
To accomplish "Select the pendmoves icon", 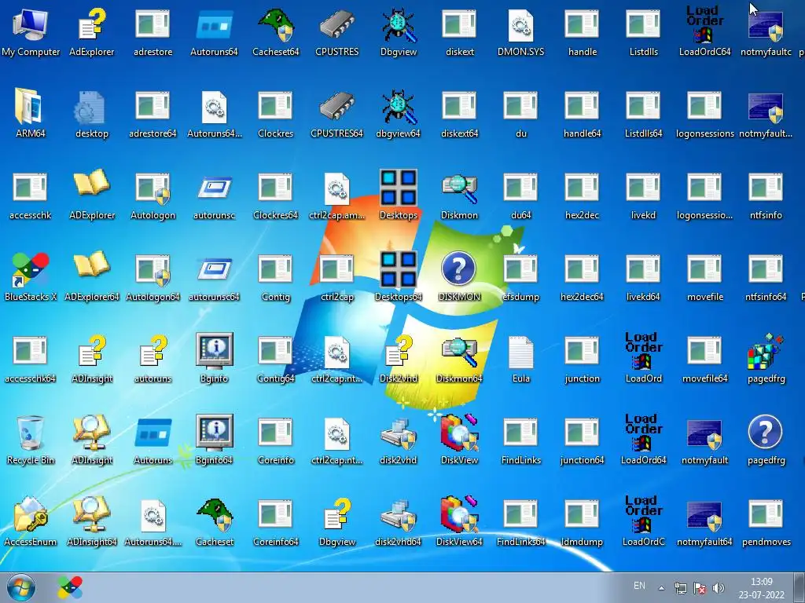I will click(x=766, y=521).
